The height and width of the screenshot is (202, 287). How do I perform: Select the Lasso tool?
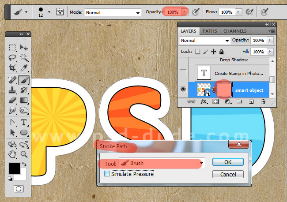point(12,58)
